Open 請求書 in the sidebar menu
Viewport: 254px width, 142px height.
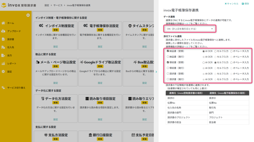(11, 39)
